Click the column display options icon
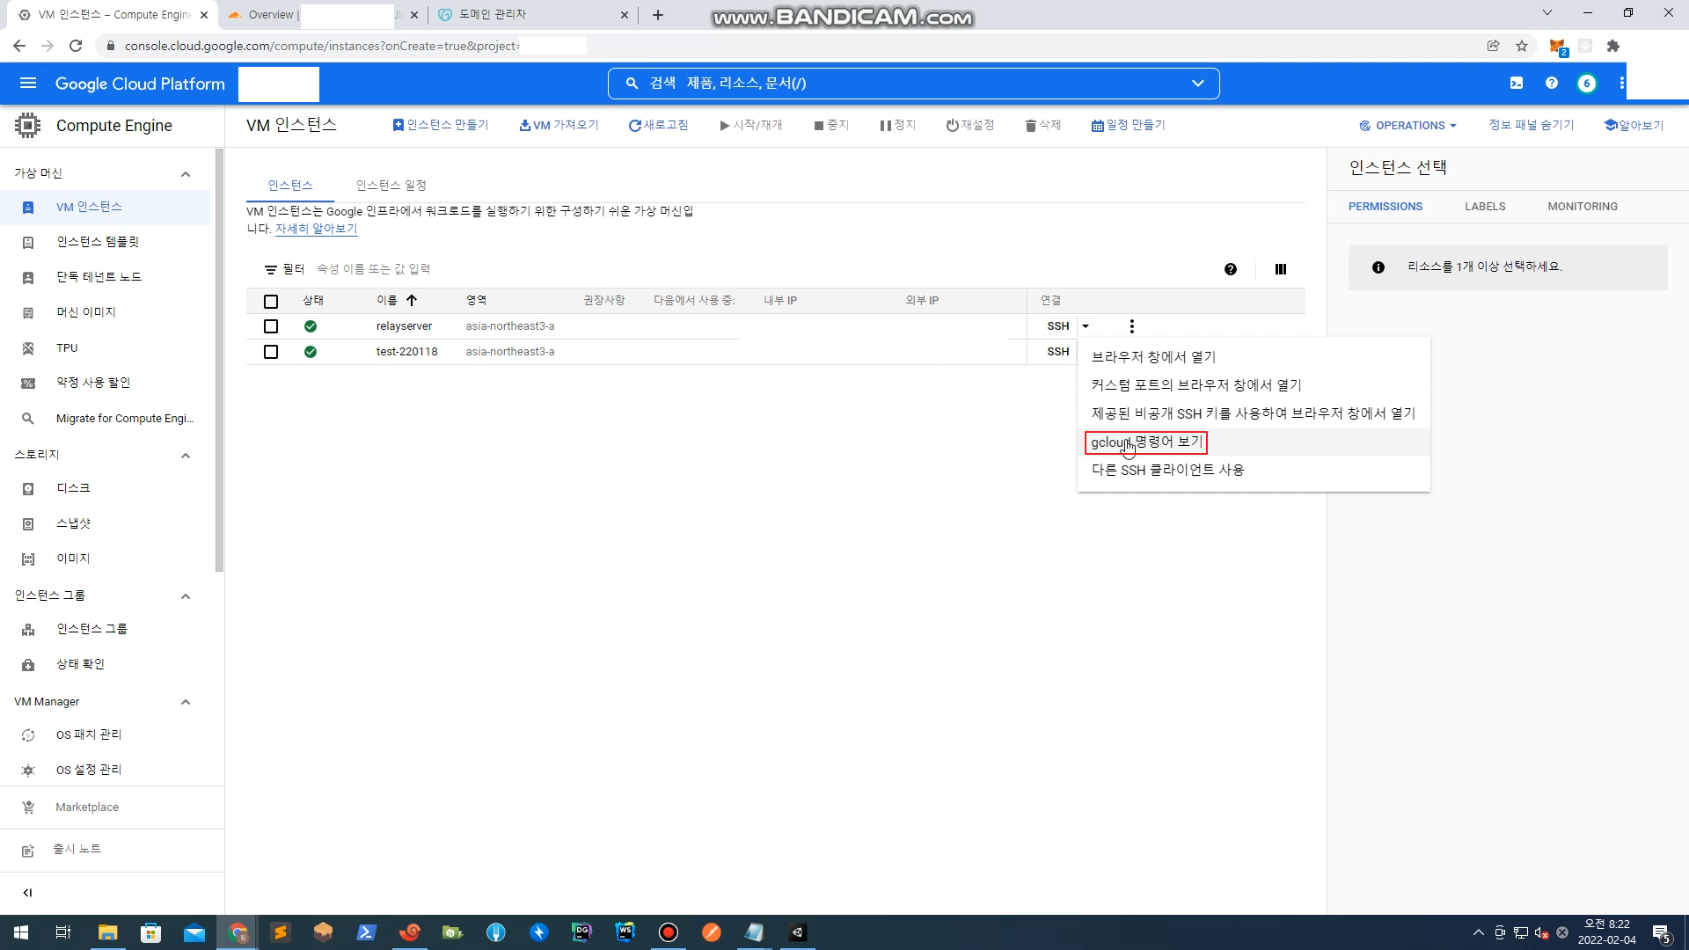 tap(1281, 269)
